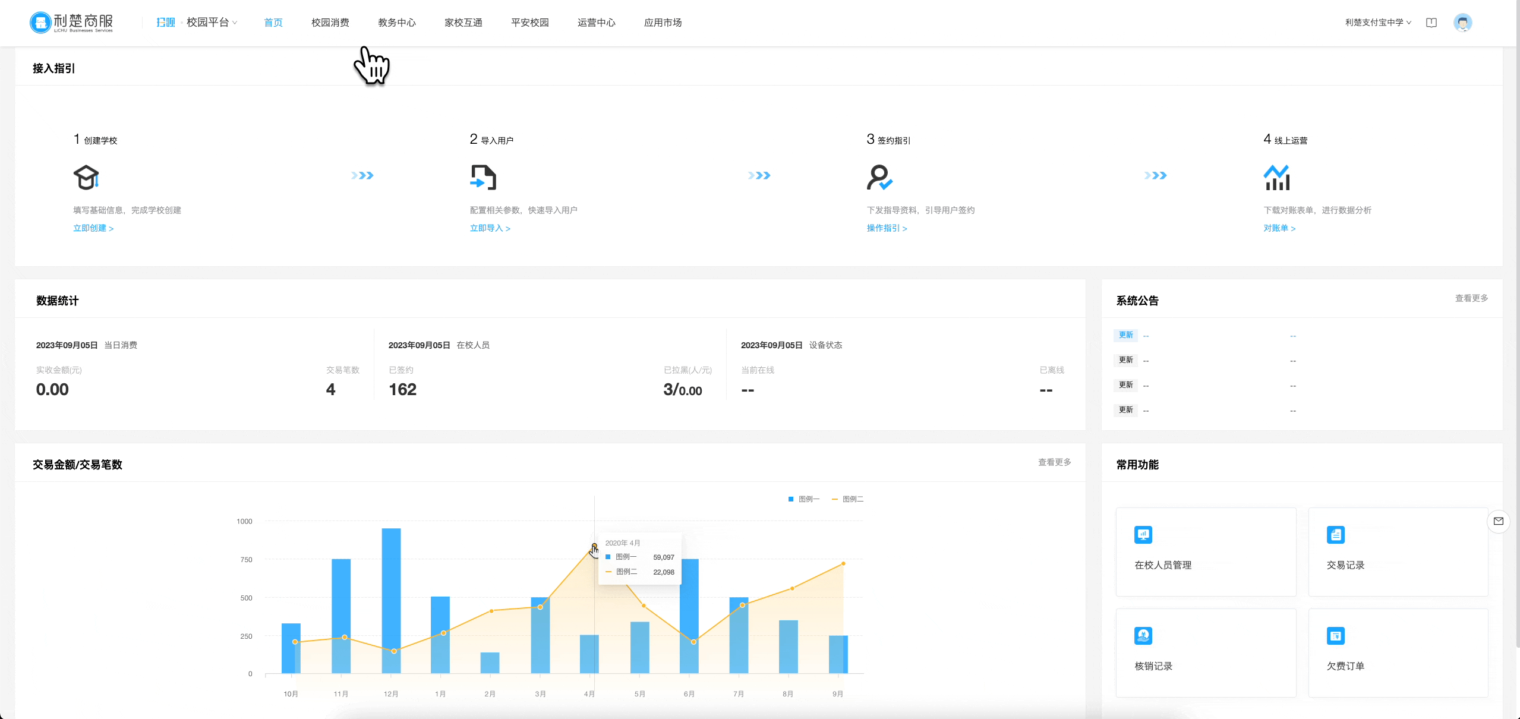
Task: Click the 创建学校 graduation cap icon
Action: click(86, 177)
